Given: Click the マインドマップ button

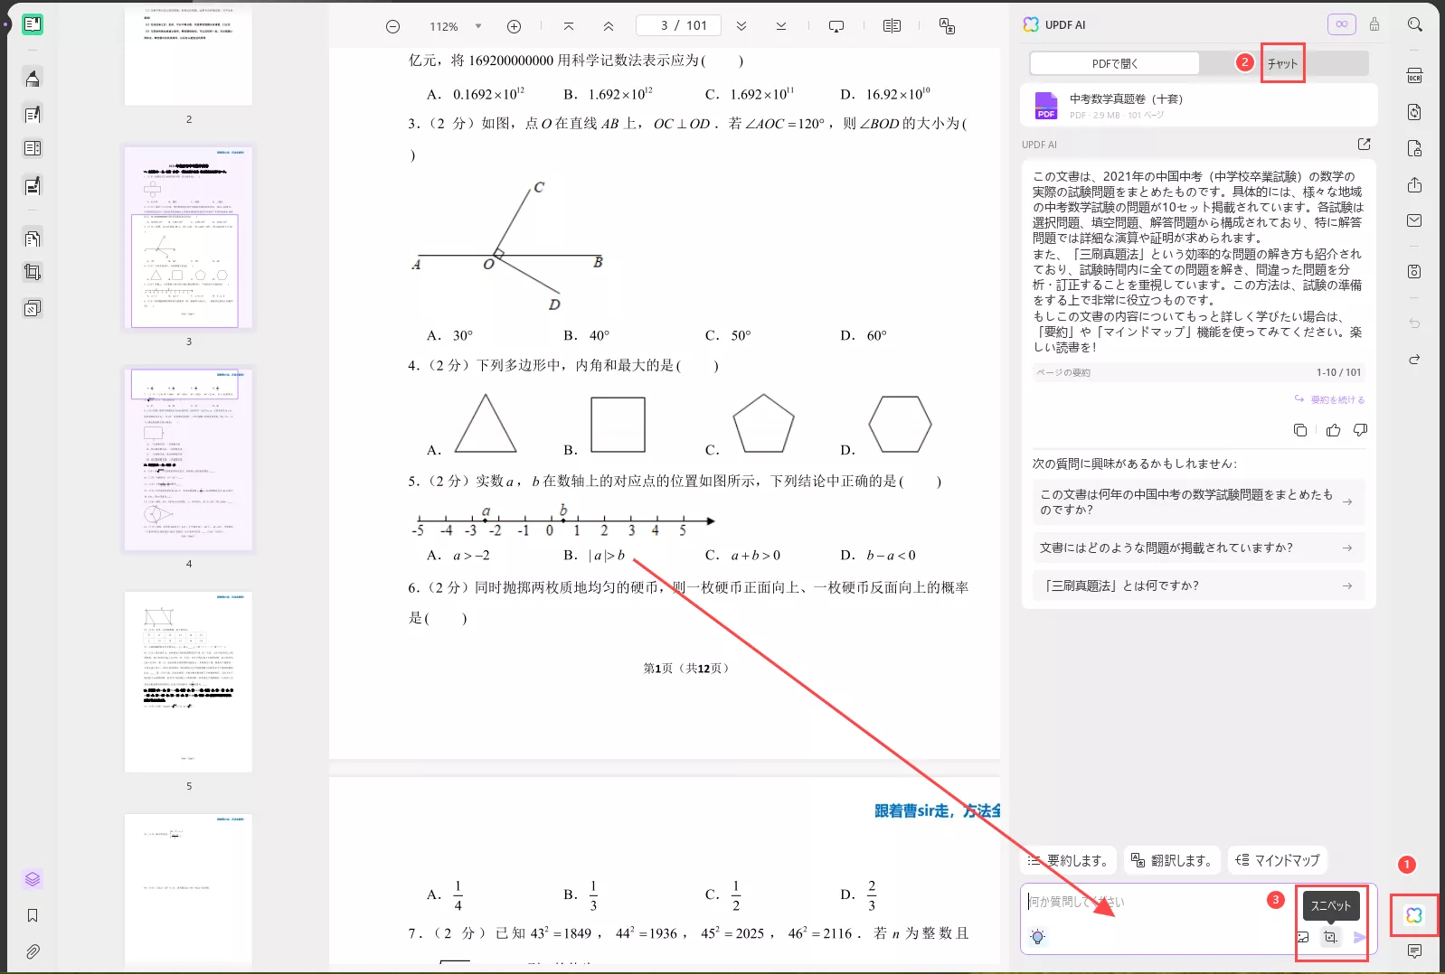Looking at the screenshot, I should [1277, 860].
